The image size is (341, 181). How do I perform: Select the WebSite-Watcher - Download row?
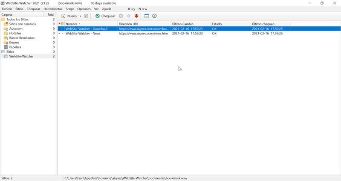(x=199, y=29)
